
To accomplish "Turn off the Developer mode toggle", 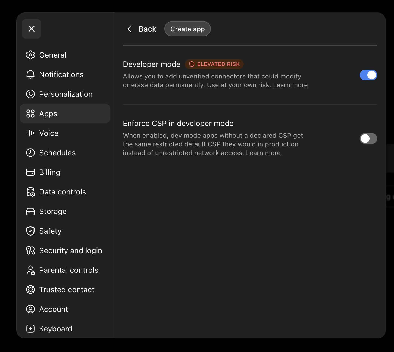I will click(x=368, y=75).
